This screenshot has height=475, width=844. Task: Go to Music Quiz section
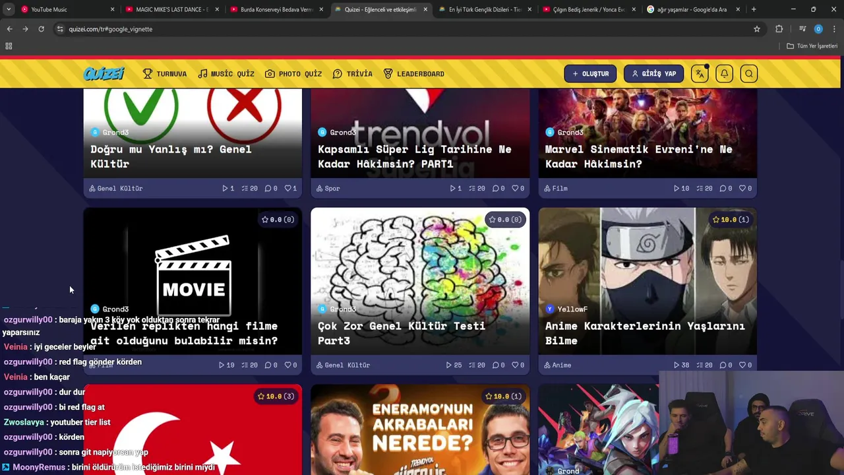click(x=226, y=74)
